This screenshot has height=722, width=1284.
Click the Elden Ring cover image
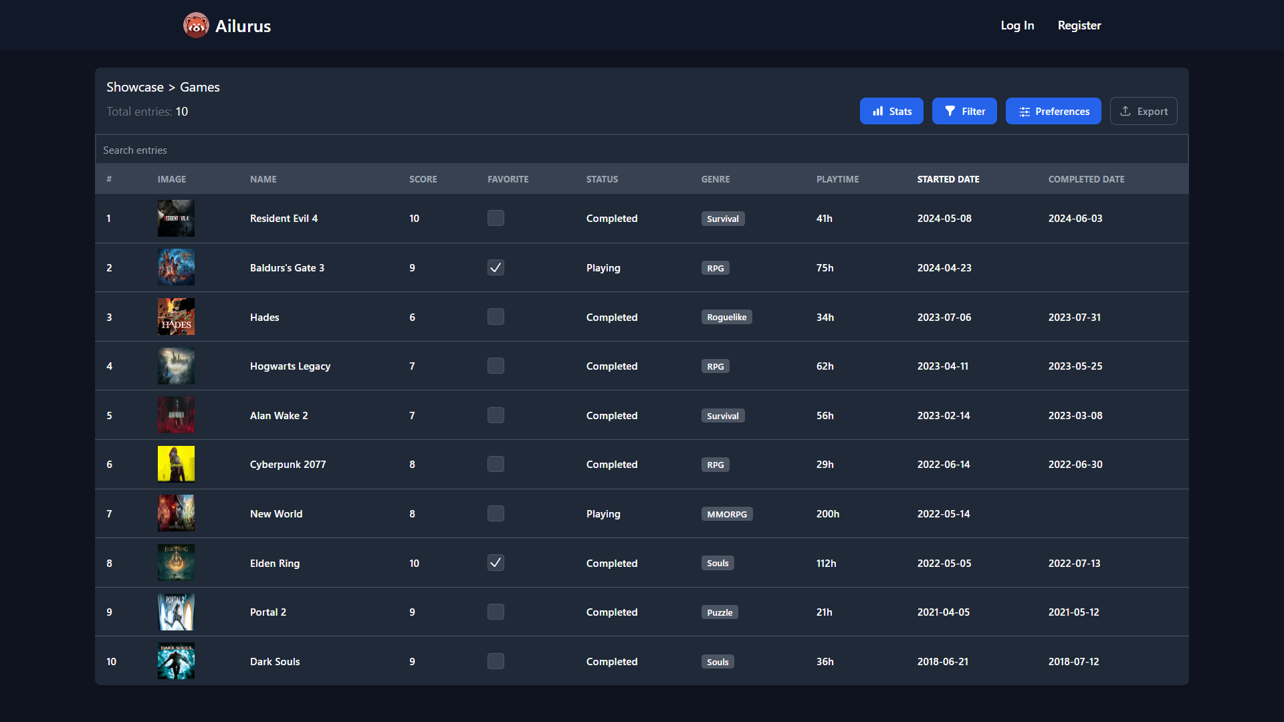click(x=176, y=562)
